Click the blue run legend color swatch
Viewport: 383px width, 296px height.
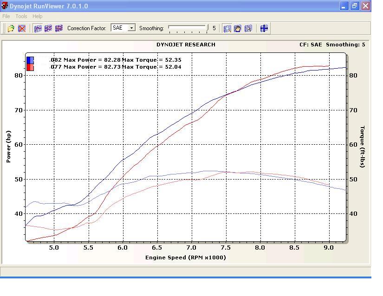(x=30, y=60)
